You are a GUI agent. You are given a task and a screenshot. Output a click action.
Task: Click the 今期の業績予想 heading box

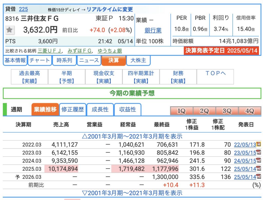(132, 93)
